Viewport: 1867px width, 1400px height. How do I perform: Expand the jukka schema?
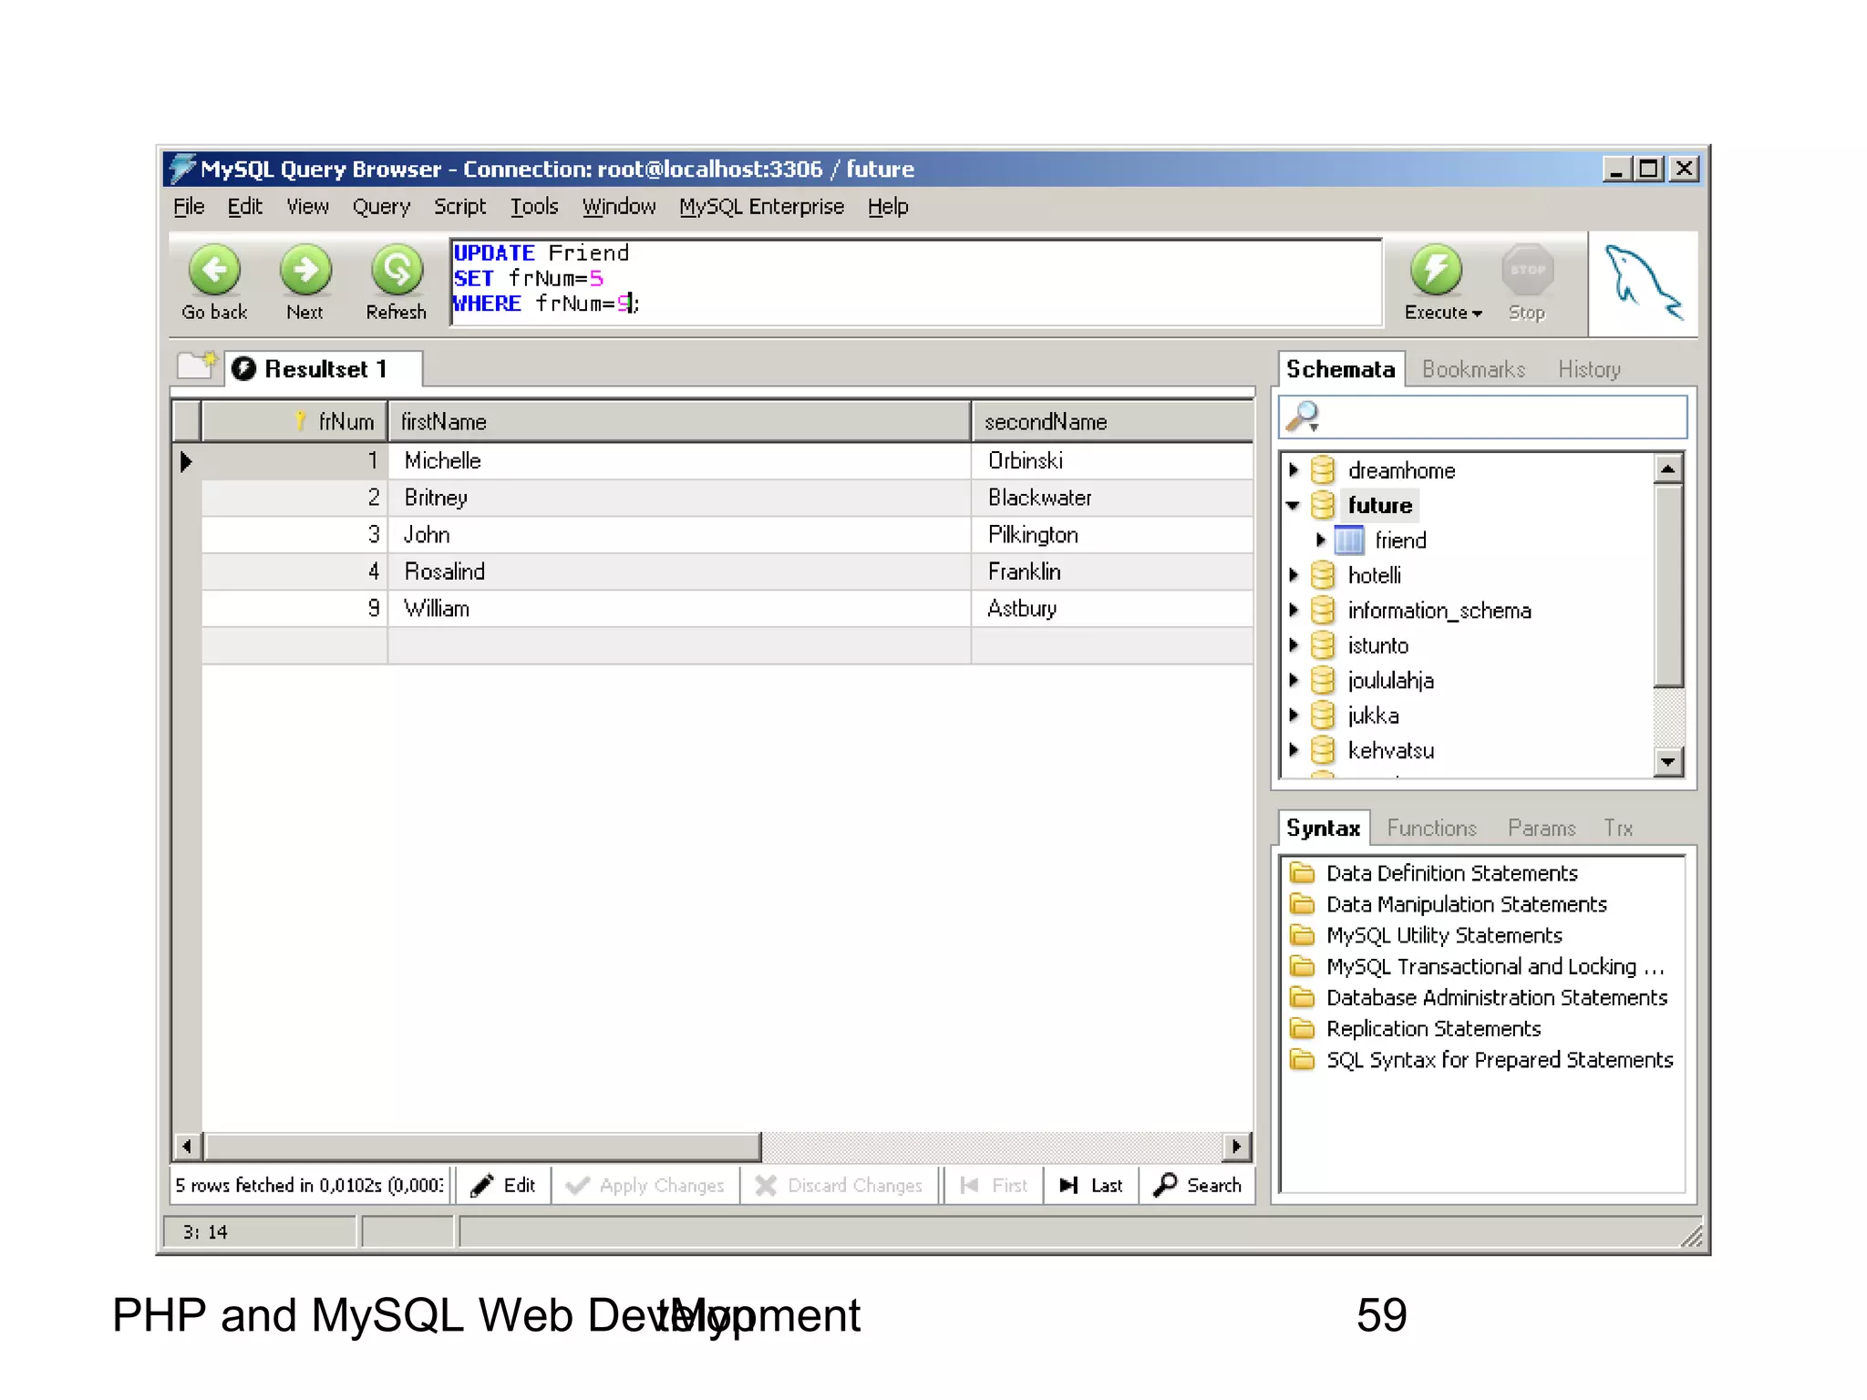[x=1293, y=715]
